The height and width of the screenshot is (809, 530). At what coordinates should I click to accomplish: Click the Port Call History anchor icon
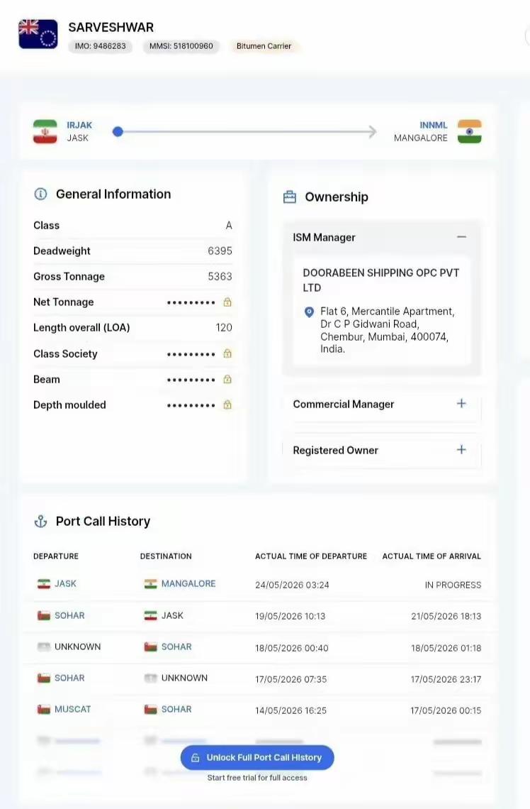(x=40, y=522)
